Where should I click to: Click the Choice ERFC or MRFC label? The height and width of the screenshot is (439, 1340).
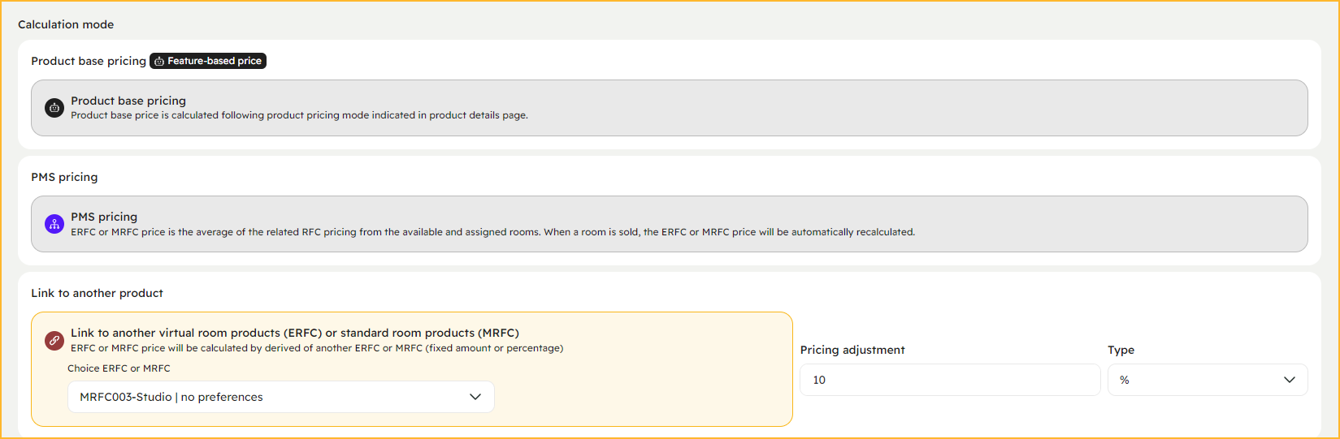pyautogui.click(x=119, y=368)
